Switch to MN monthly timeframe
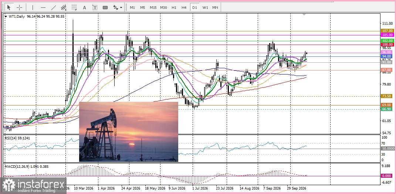This screenshot has height=194, width=396. pyautogui.click(x=215, y=7)
